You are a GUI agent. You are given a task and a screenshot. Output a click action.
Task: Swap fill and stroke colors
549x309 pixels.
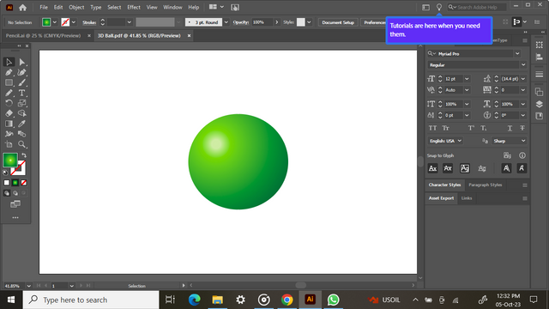tap(24, 155)
